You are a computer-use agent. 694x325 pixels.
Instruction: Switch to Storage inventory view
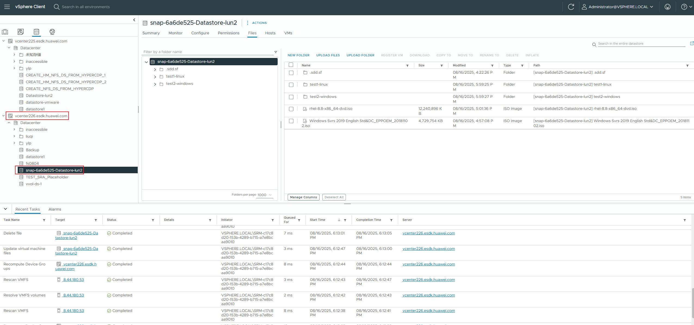[x=36, y=32]
